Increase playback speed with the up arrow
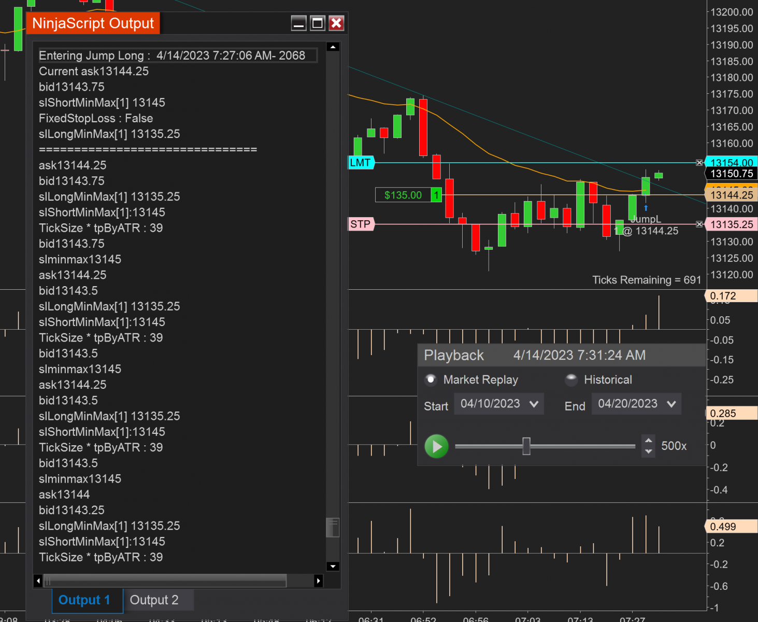The image size is (758, 622). (649, 441)
